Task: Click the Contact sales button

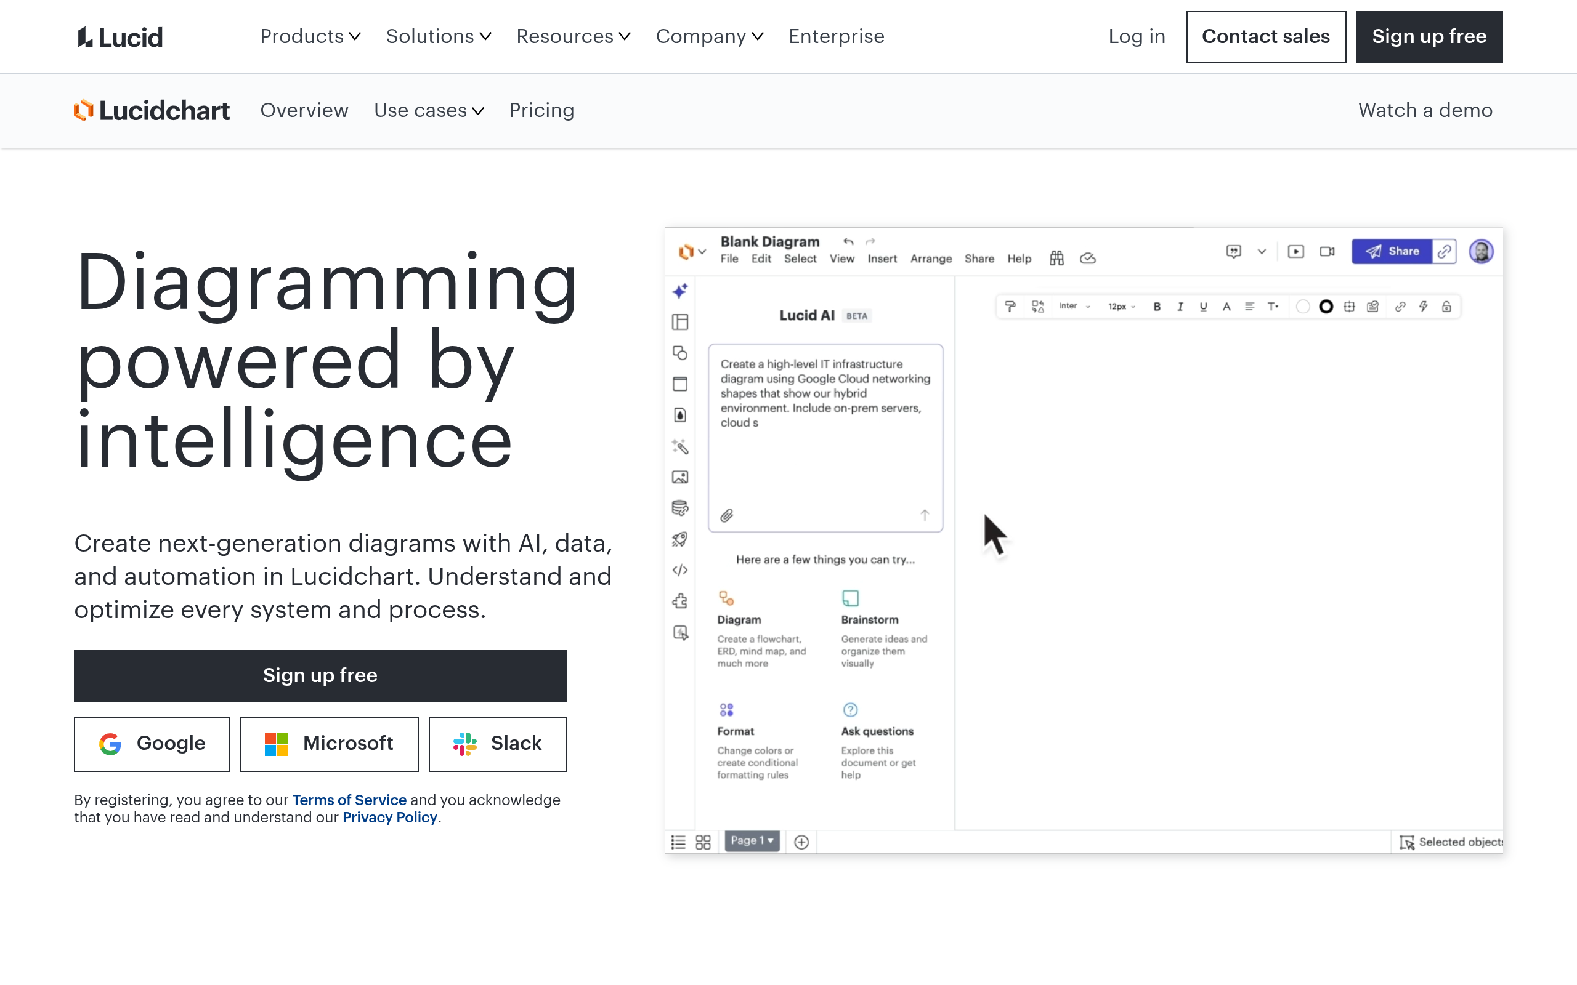Action: point(1265,36)
